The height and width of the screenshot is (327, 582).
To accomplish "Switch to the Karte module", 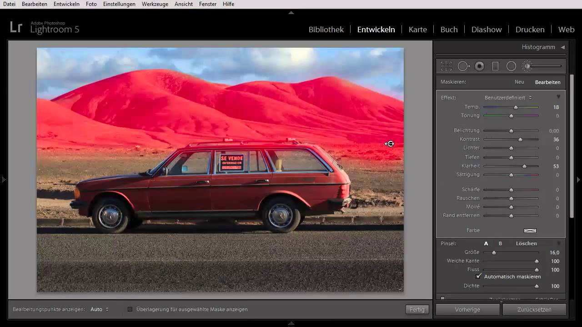I will 417,30.
